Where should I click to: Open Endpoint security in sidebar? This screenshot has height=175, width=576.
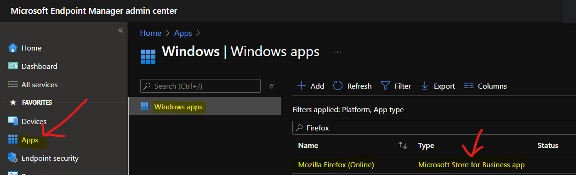[43, 158]
